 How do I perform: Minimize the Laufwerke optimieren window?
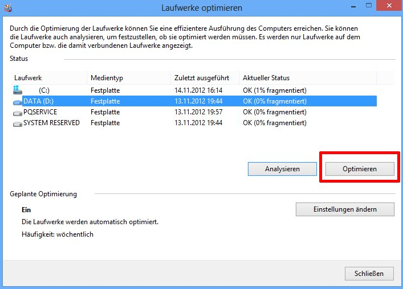(352, 6)
